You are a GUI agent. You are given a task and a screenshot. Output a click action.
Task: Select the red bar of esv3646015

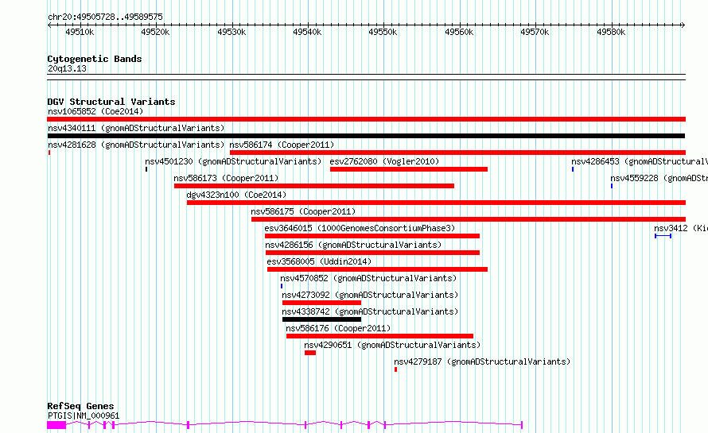372,236
